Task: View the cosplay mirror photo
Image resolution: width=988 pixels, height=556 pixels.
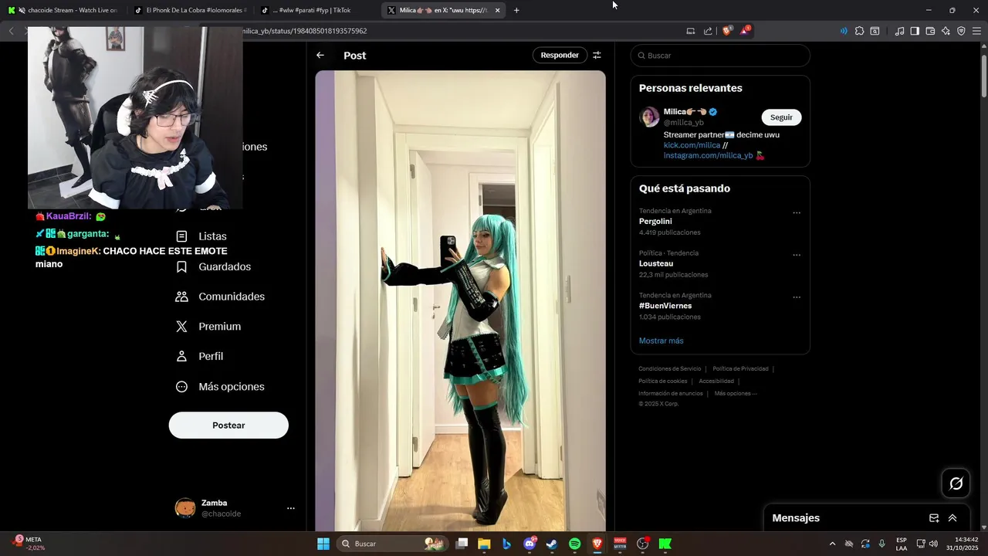Action: tap(460, 301)
